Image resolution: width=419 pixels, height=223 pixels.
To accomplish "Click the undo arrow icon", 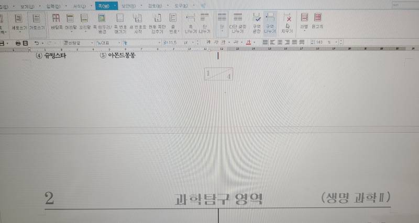I will 37,43.
